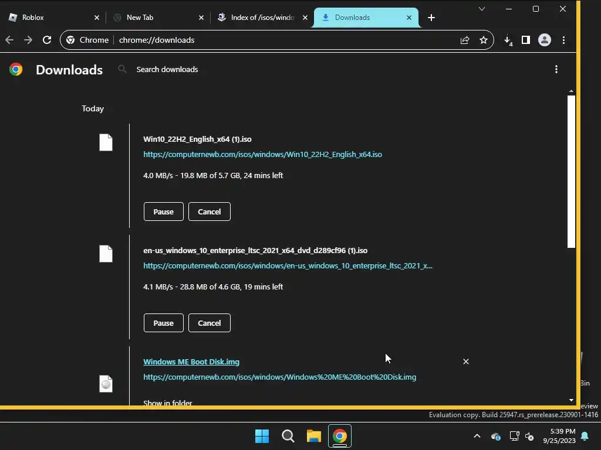Reload the downloads page
Image resolution: width=601 pixels, height=450 pixels.
point(47,40)
